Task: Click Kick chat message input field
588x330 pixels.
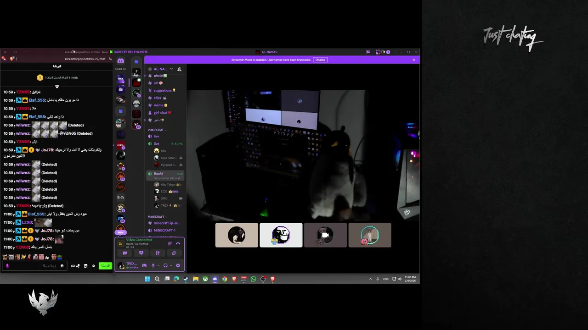Action: pos(35,266)
